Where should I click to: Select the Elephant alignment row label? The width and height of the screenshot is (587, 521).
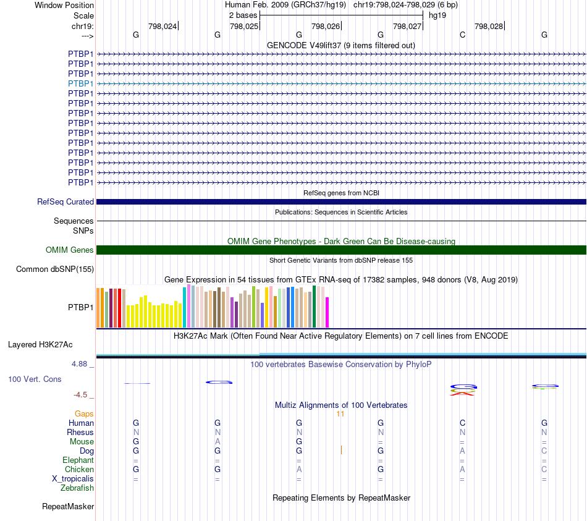pyautogui.click(x=78, y=460)
